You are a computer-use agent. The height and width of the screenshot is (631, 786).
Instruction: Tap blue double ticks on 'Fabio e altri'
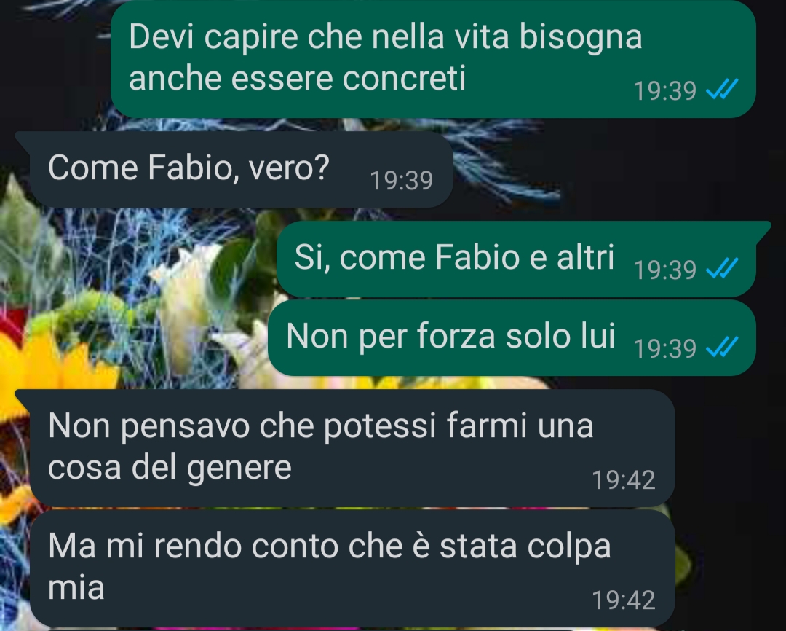[722, 268]
